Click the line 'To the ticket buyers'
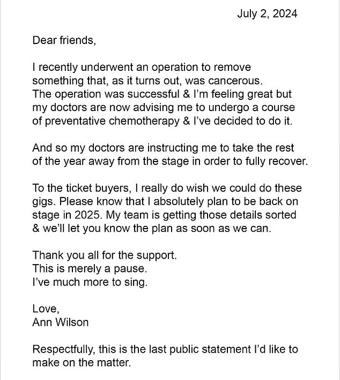340x380 pixels. coord(167,188)
